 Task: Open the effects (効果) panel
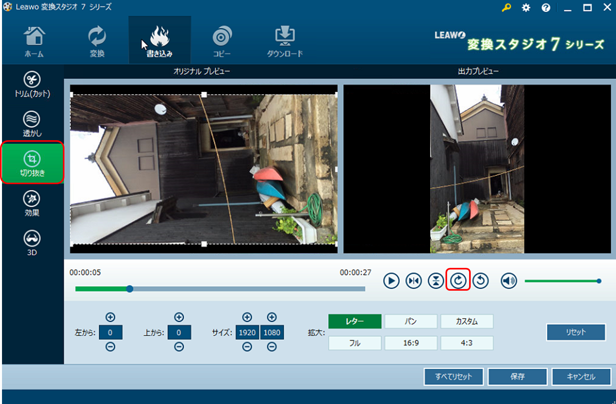click(x=32, y=203)
